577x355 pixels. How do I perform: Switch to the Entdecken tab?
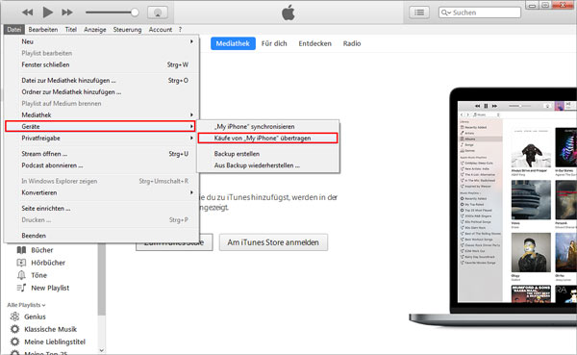[315, 43]
